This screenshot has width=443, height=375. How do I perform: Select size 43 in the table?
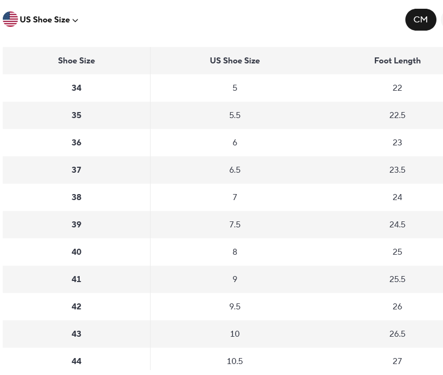tap(76, 334)
